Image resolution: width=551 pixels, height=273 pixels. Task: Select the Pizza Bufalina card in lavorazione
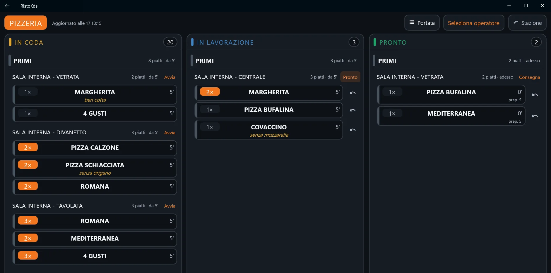click(269, 110)
